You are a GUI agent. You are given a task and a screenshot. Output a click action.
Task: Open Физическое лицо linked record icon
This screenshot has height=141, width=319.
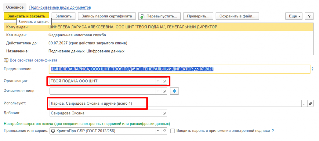point(164,91)
